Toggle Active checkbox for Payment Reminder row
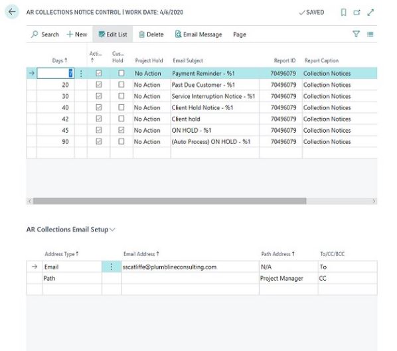397x351 pixels. point(99,74)
